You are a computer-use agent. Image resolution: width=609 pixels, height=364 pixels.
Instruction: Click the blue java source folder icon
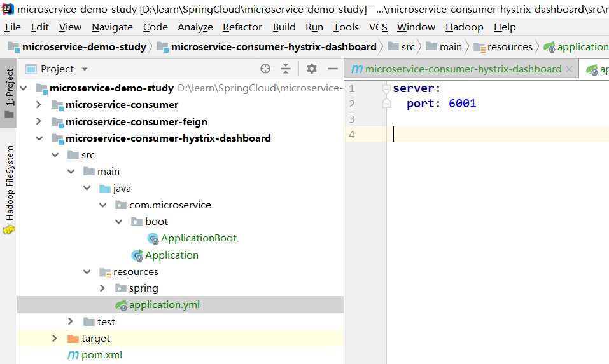coord(105,189)
